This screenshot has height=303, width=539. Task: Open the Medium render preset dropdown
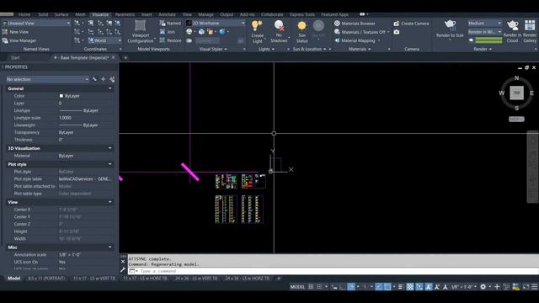click(484, 23)
